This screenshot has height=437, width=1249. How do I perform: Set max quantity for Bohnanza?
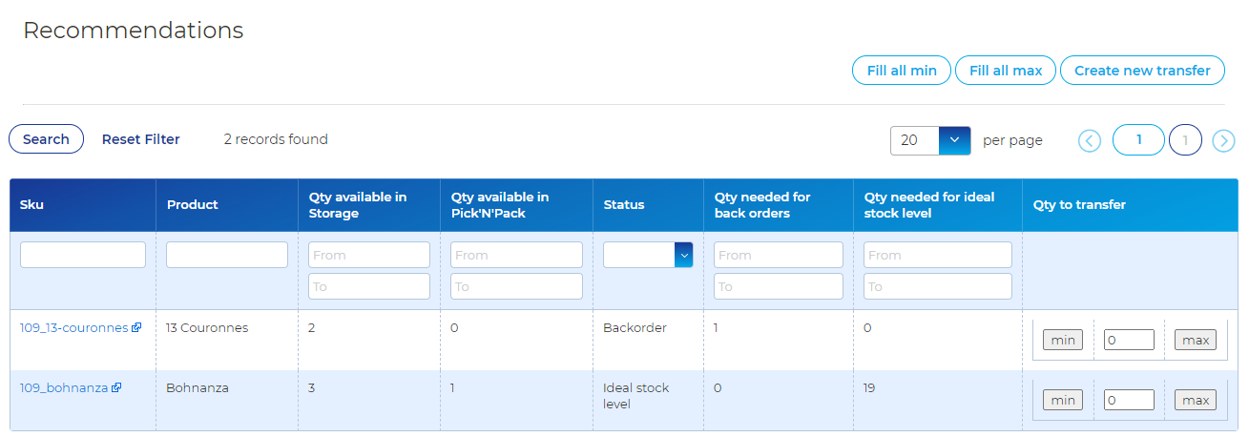click(1196, 401)
